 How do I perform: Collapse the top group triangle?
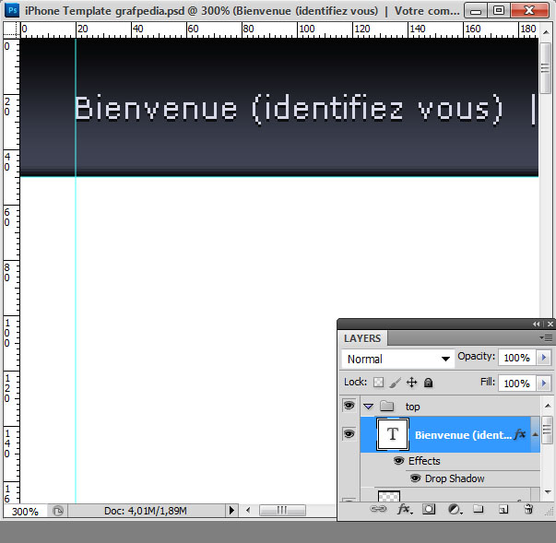369,407
